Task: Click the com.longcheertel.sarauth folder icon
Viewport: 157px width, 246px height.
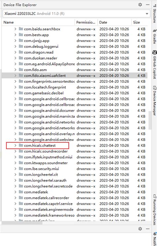Action: coord(21,180)
